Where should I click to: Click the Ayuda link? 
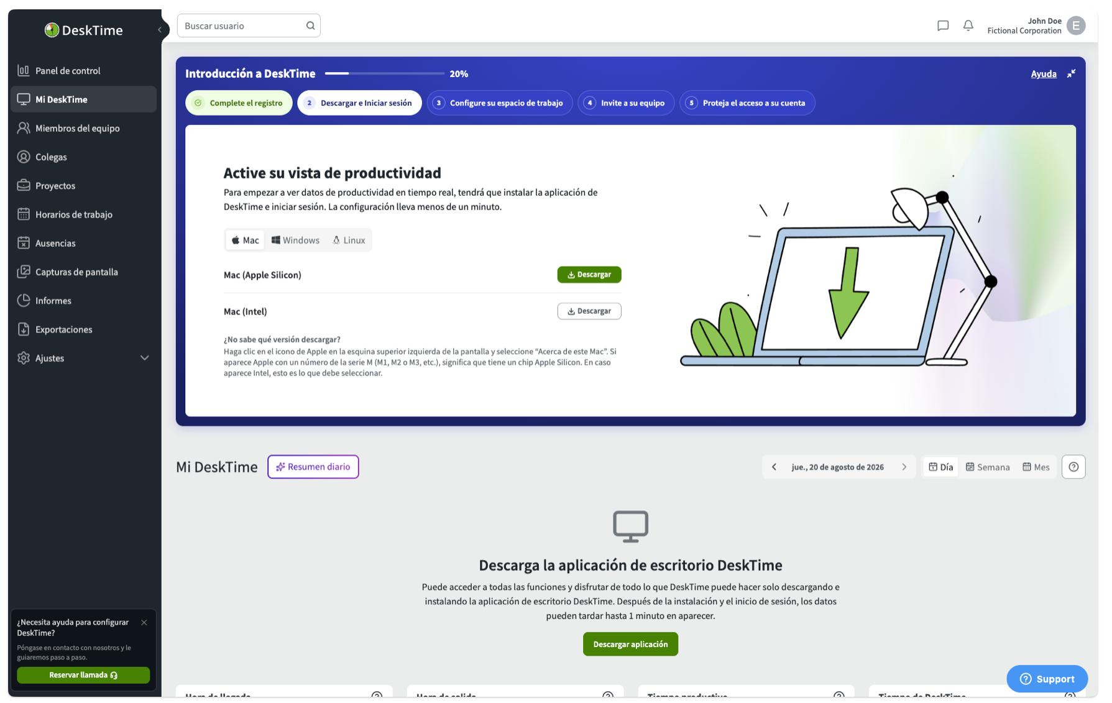(x=1044, y=73)
